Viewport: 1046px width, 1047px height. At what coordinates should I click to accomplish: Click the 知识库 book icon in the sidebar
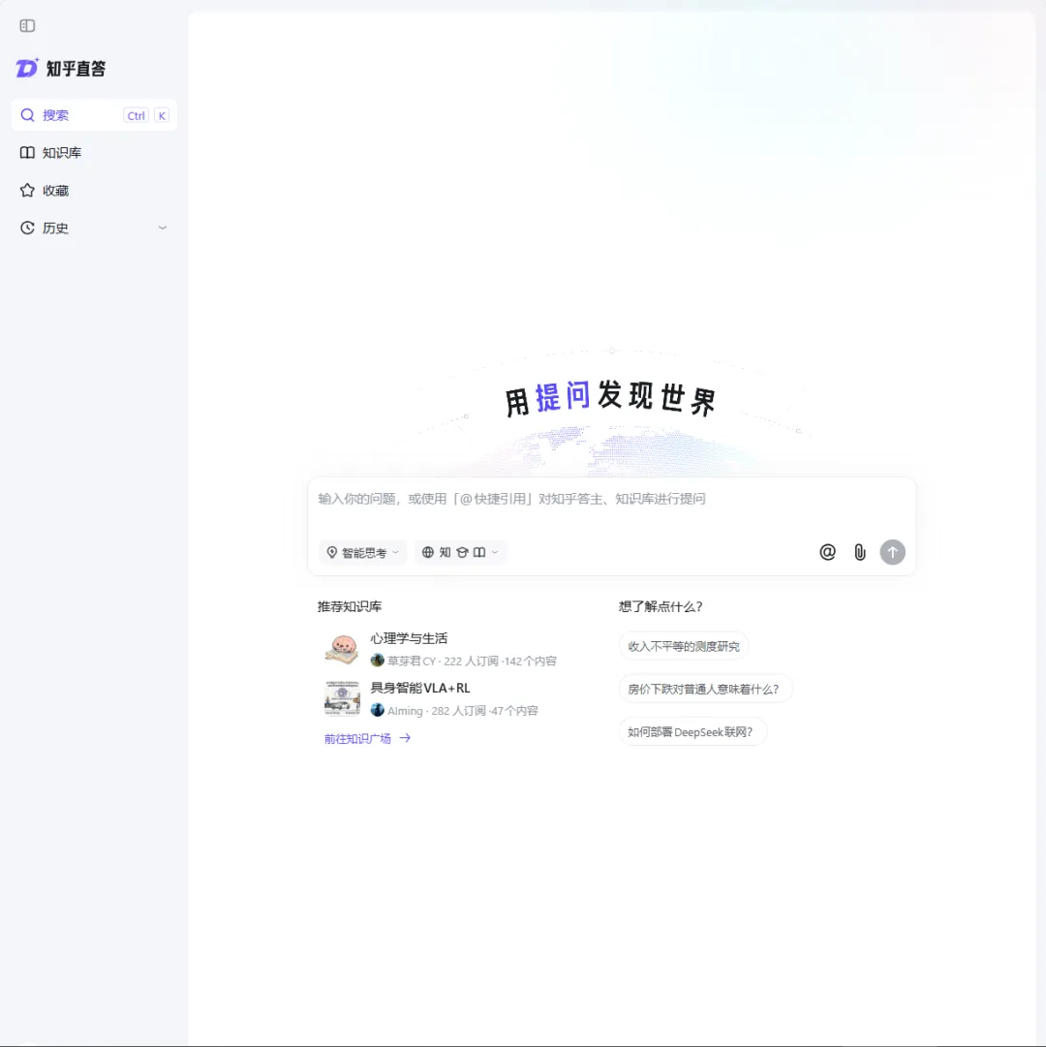coord(27,152)
